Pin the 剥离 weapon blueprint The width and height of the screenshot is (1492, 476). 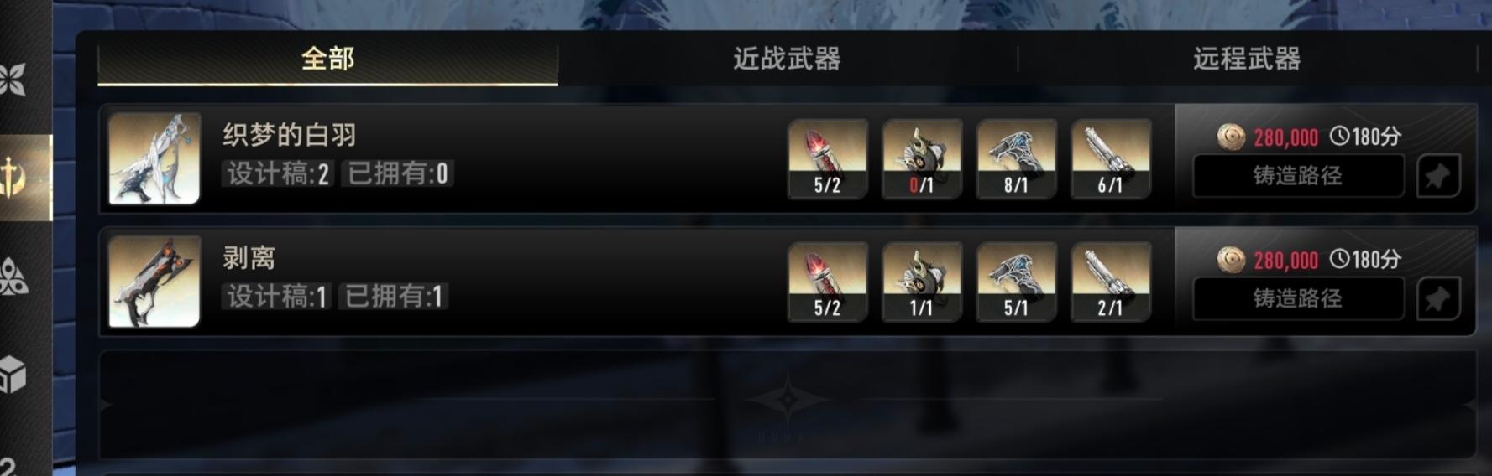(1438, 298)
